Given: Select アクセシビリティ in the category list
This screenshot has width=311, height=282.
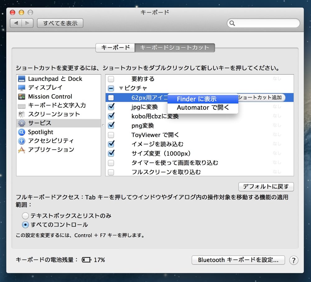Looking at the screenshot, I should (58, 141).
